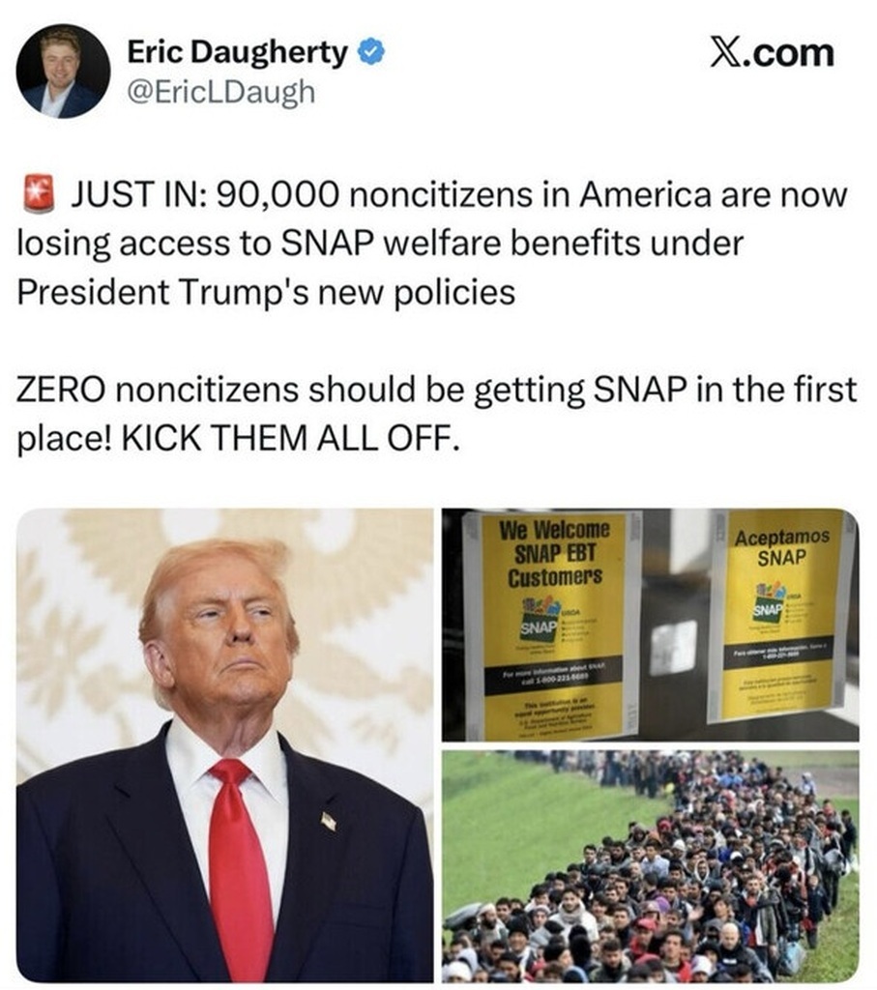Open the crowd walking in field photo
This screenshot has width=877, height=990.
pyautogui.click(x=651, y=866)
